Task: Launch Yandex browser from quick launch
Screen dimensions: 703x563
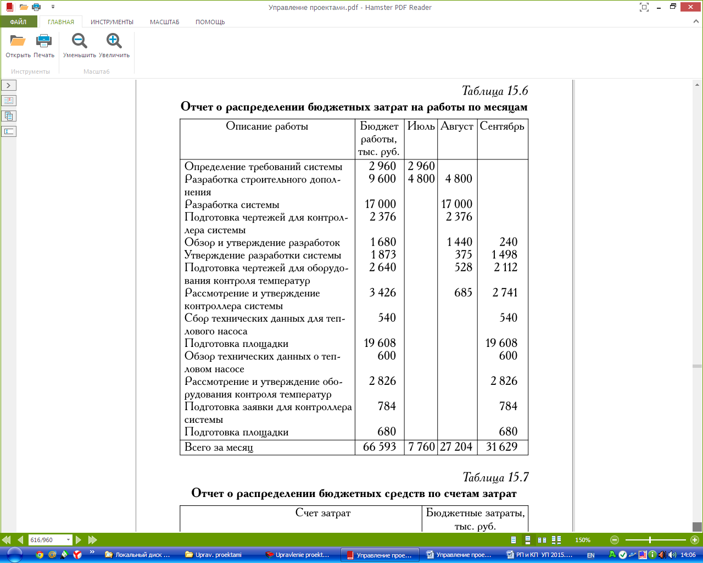Action: click(78, 555)
